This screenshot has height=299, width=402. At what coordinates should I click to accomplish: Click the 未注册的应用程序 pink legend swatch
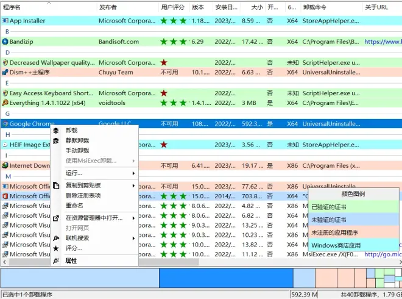(353, 232)
